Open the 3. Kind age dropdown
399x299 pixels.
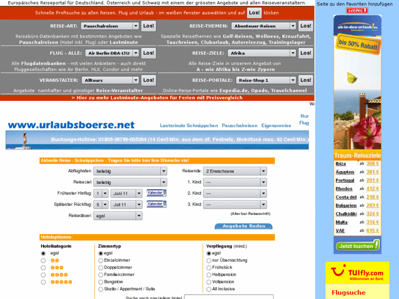click(235, 205)
